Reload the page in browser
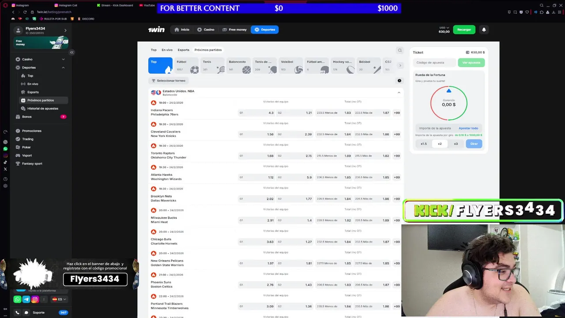 (25, 12)
